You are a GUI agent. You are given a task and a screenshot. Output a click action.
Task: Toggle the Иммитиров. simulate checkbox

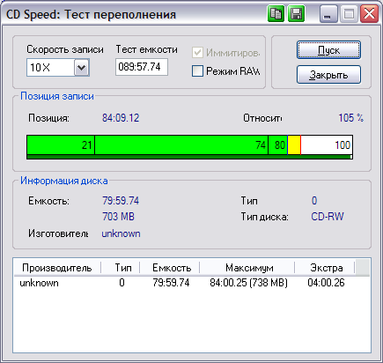[197, 53]
